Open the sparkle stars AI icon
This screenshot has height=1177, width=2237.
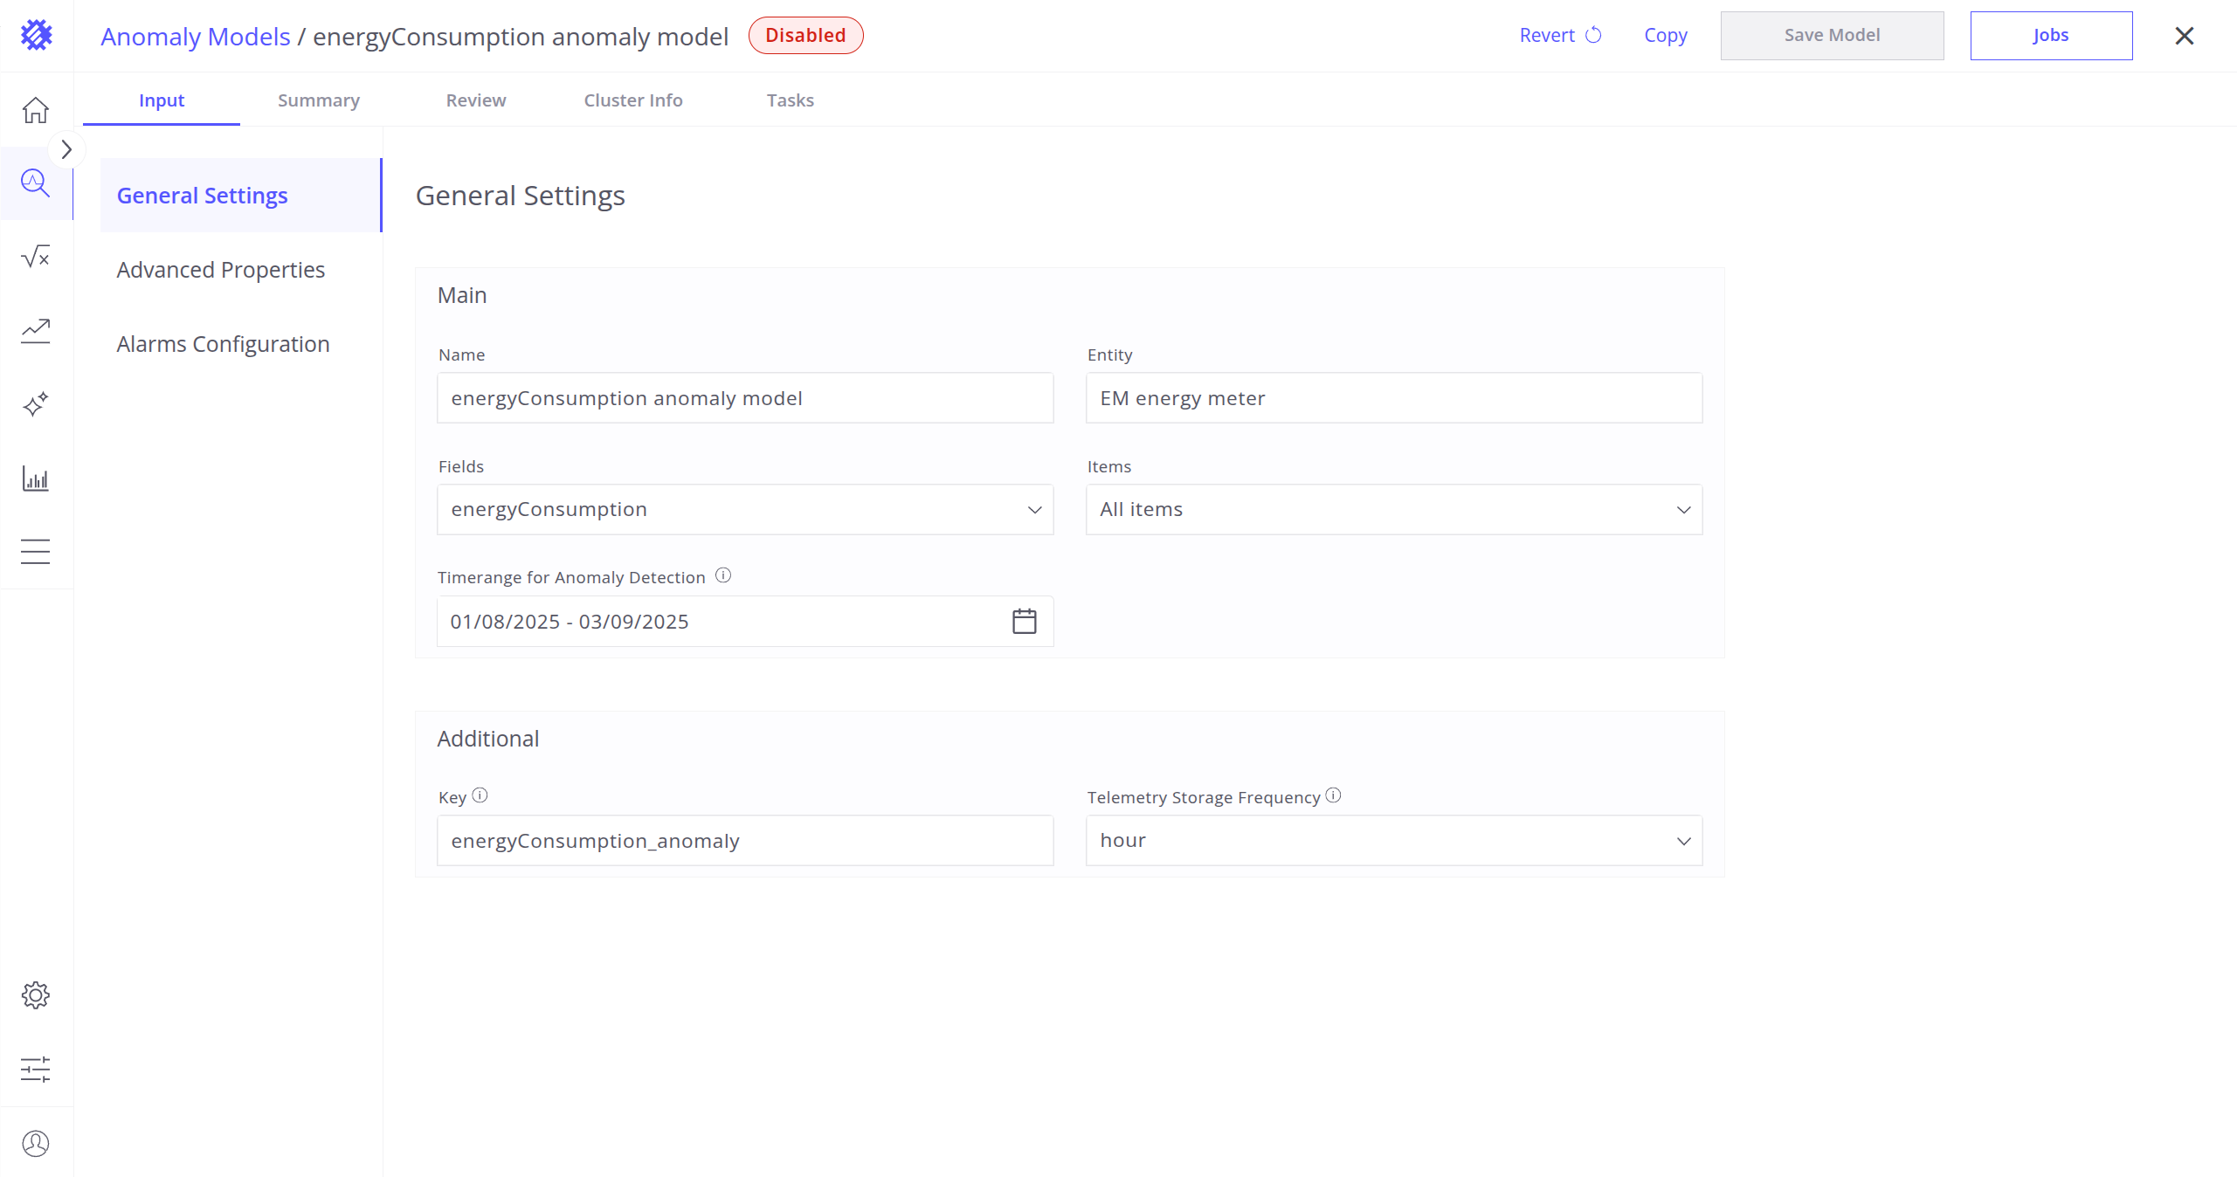coord(36,404)
